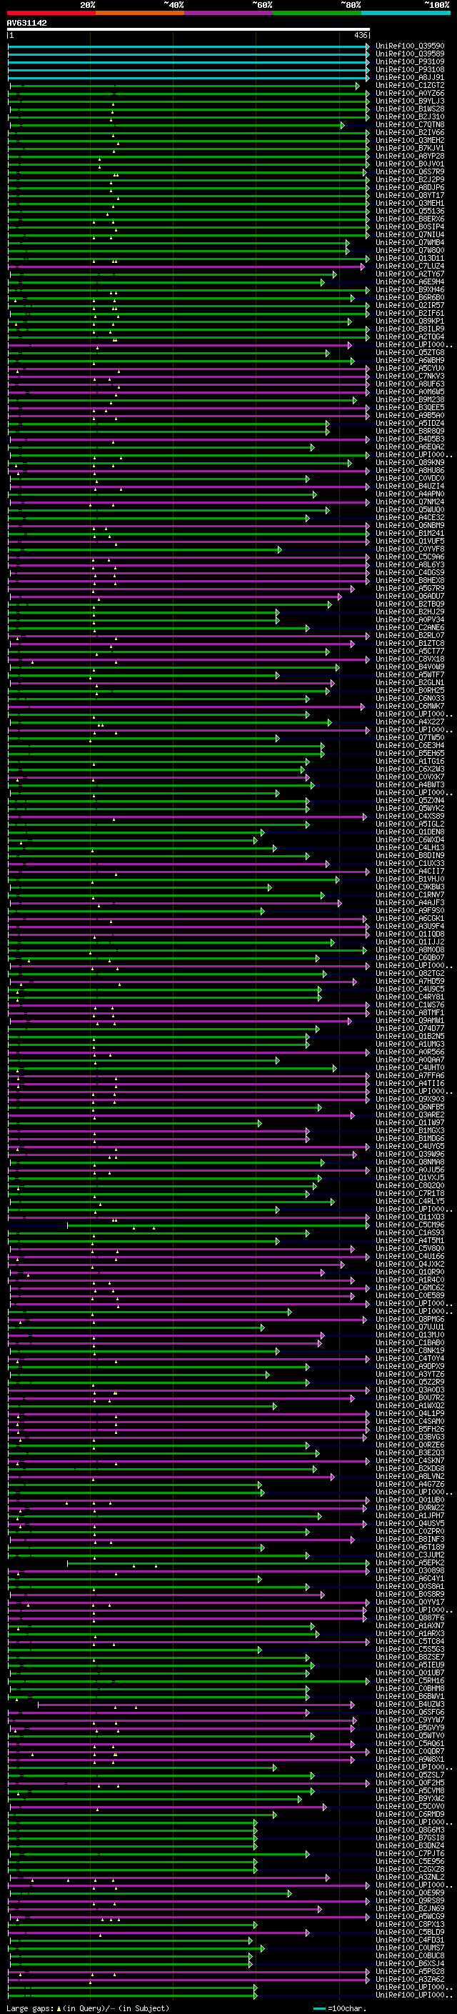Viewport: 457px width, 2014px height.
Task: Select the UniRef100_Q3MEH2 label
Action: 410,140
